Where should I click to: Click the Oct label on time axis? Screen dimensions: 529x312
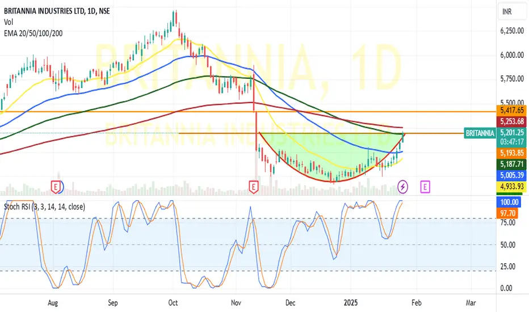pyautogui.click(x=173, y=303)
